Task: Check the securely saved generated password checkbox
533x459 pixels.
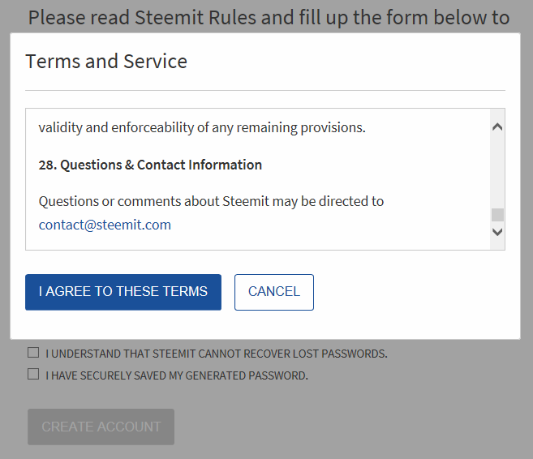Action: tap(33, 375)
